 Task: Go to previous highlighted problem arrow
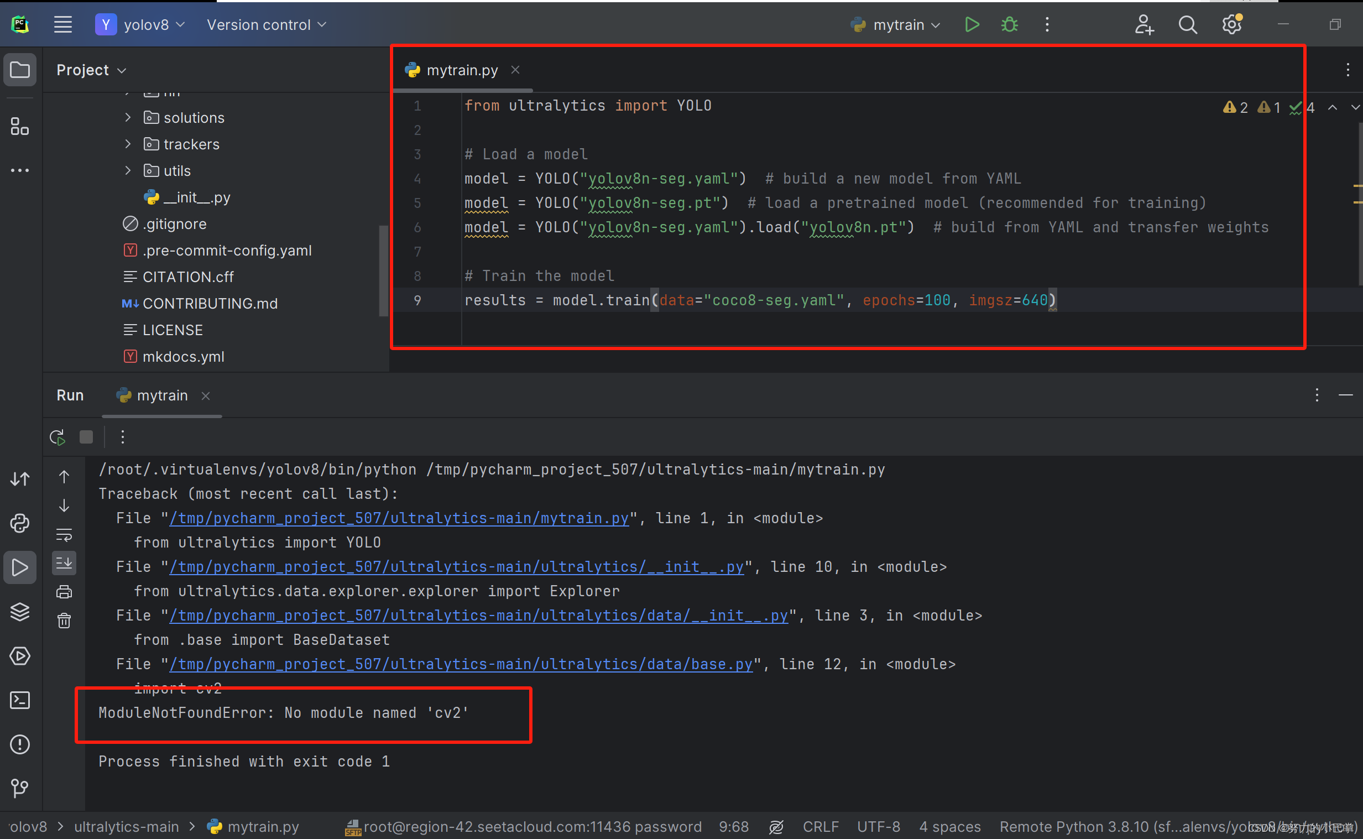[x=1333, y=108]
